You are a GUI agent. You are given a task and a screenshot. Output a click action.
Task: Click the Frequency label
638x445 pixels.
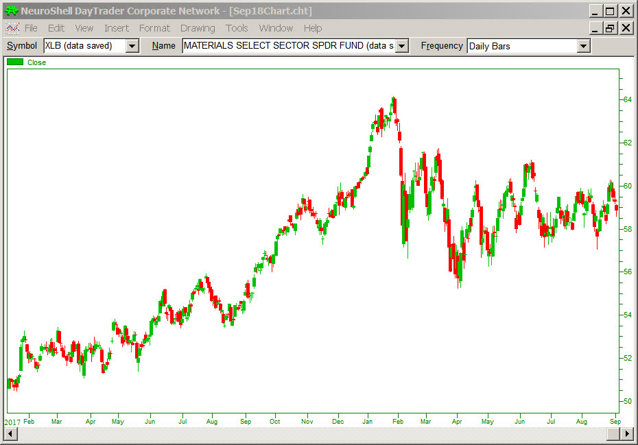tap(442, 45)
